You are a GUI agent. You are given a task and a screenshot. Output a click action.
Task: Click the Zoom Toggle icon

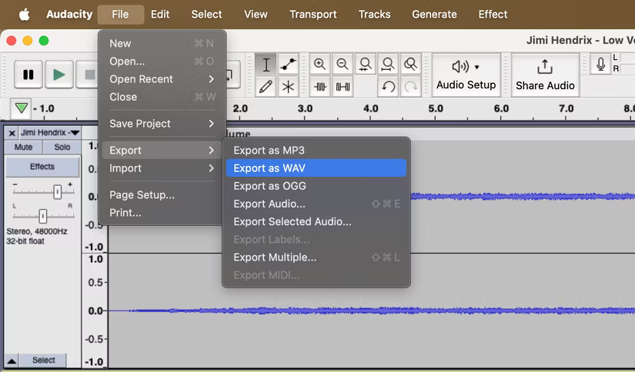411,65
